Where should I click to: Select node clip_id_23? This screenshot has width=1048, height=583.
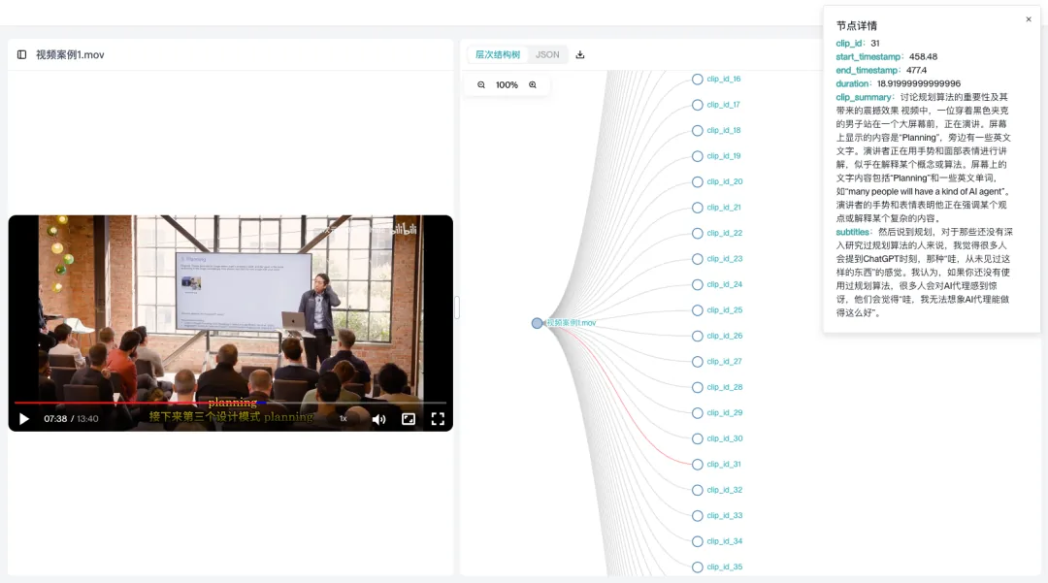tap(697, 259)
